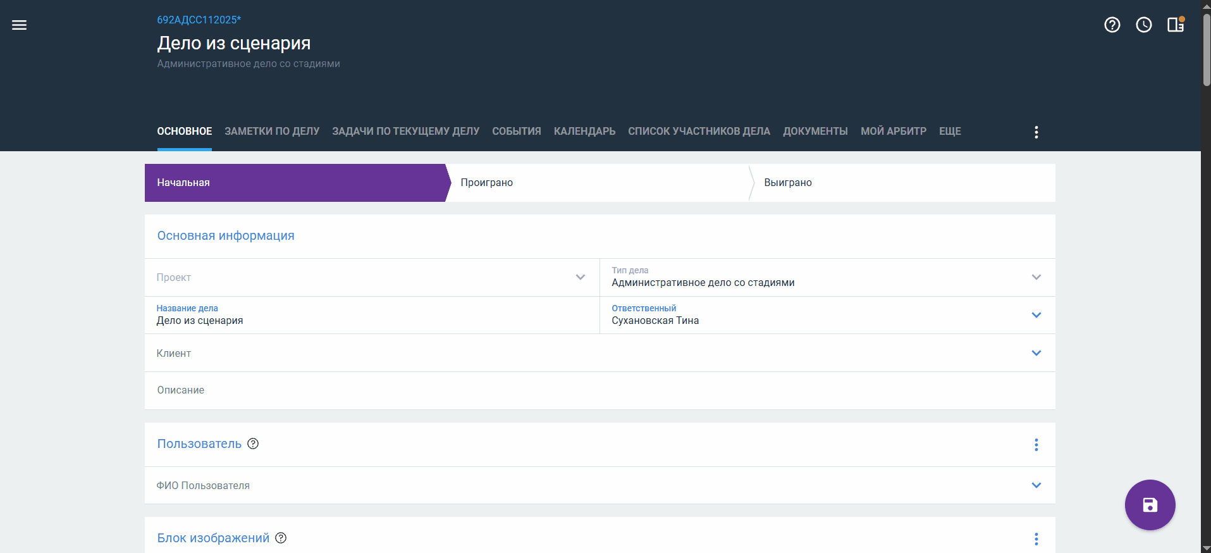This screenshot has width=1211, height=553.
Task: Select the Выиграно stage
Action: point(787,183)
